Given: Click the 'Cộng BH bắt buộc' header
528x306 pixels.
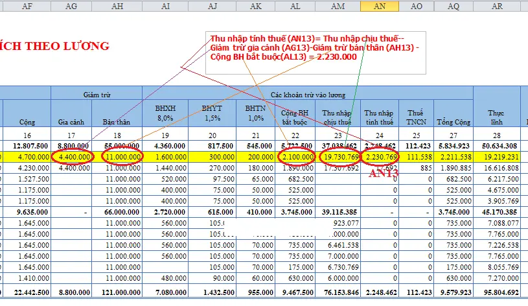Looking at the screenshot, I should [295, 113].
